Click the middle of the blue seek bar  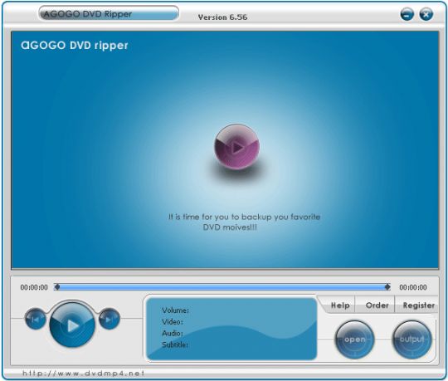222,287
